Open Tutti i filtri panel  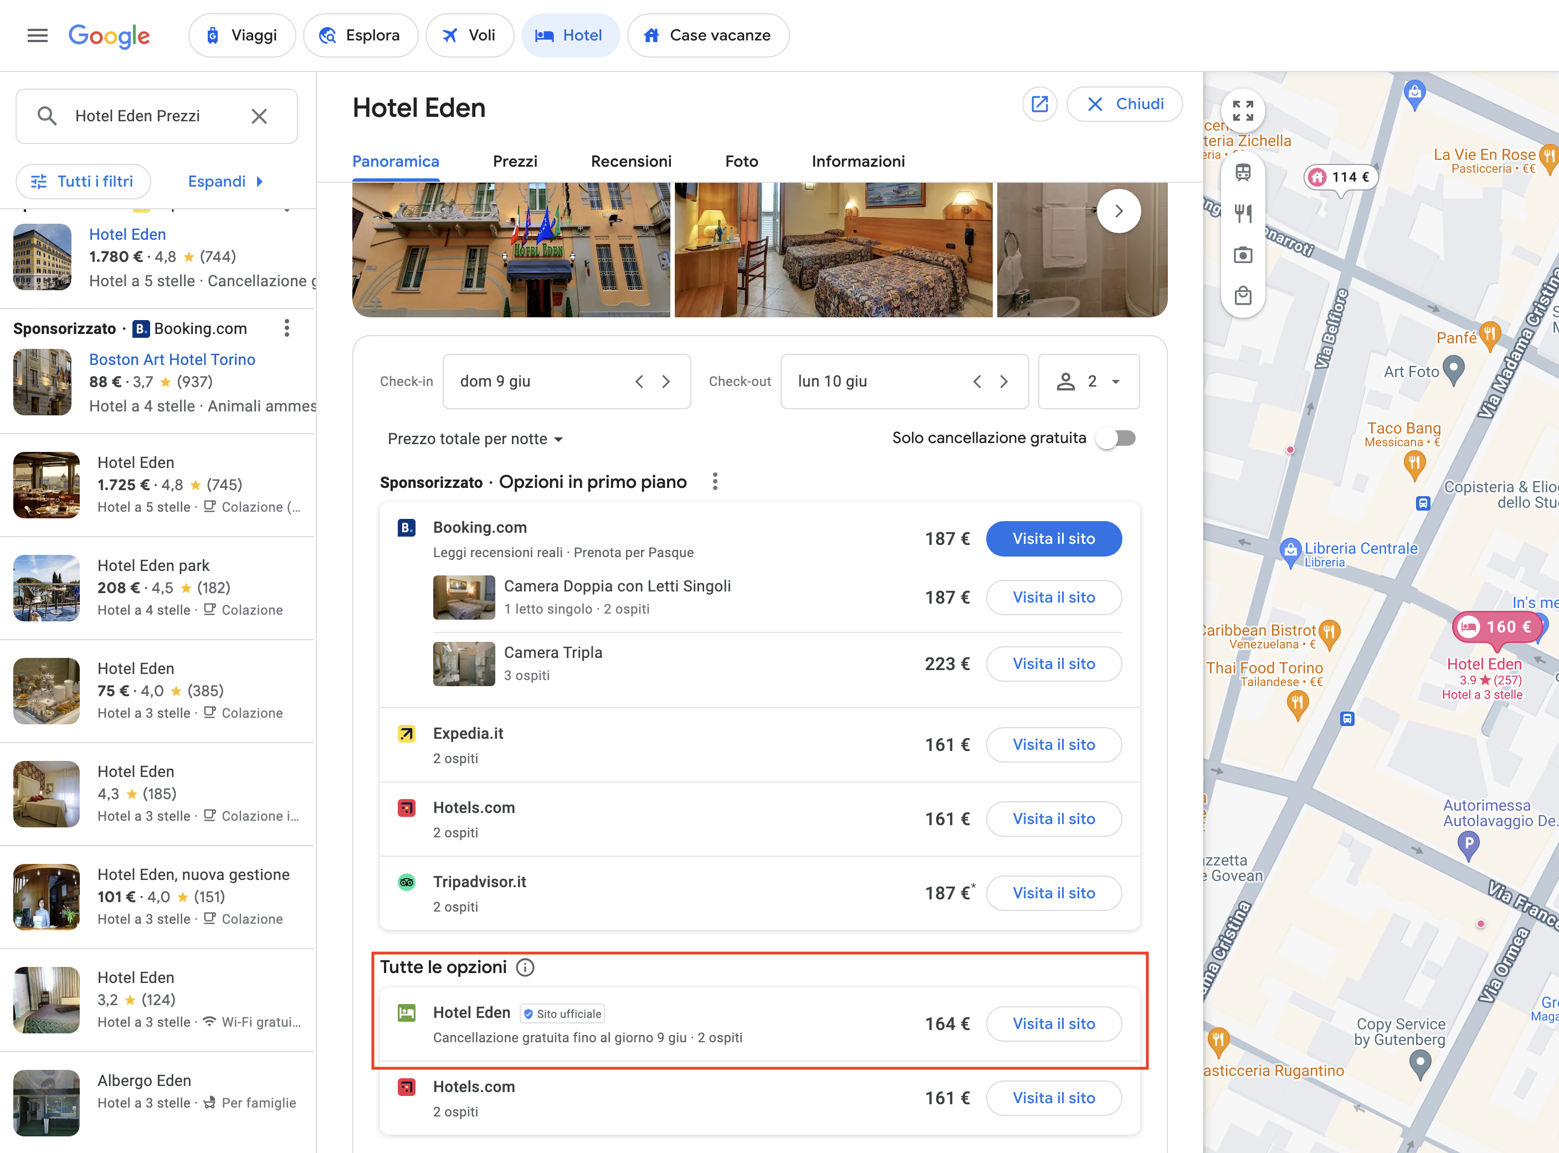click(x=84, y=182)
